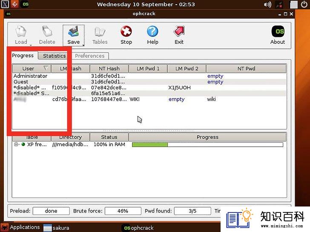Open the Applications menu in taskbar
The width and height of the screenshot is (310, 232).
[20, 227]
